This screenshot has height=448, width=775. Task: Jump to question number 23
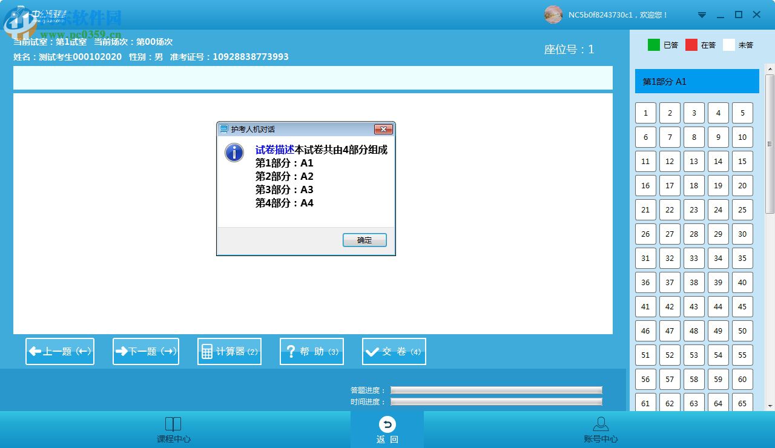(x=694, y=210)
